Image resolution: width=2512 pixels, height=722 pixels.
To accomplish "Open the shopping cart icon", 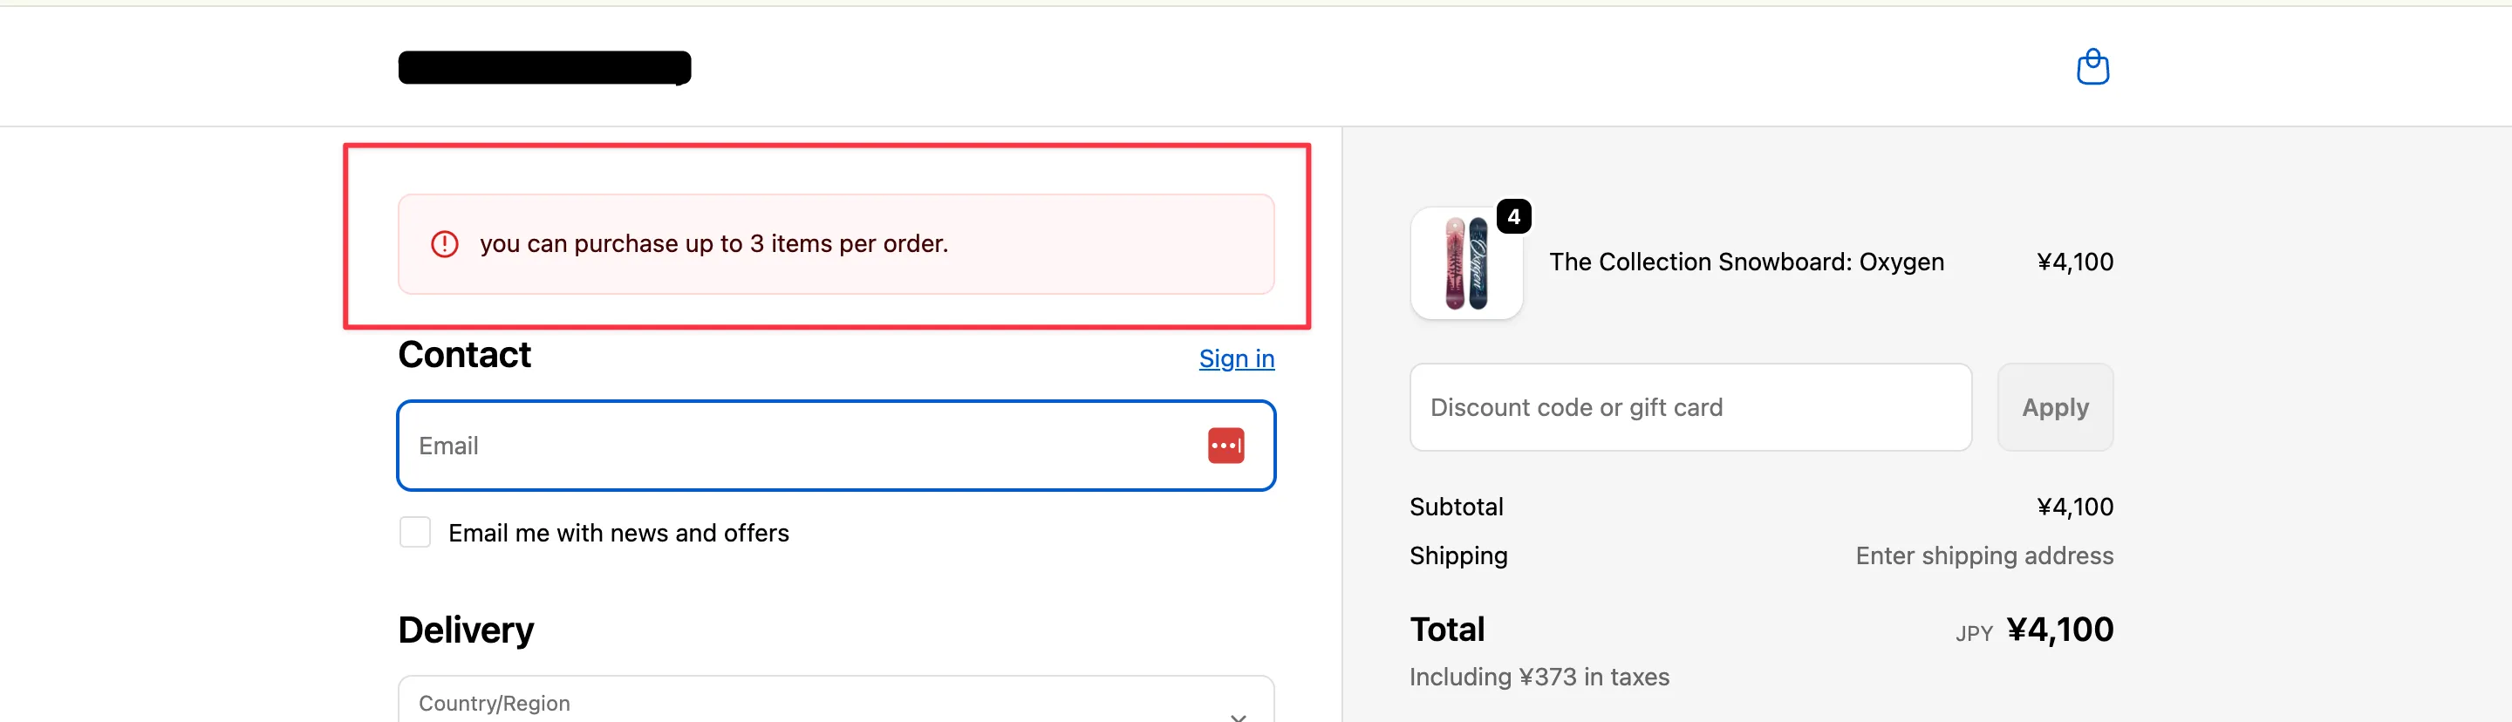I will 2092,66.
